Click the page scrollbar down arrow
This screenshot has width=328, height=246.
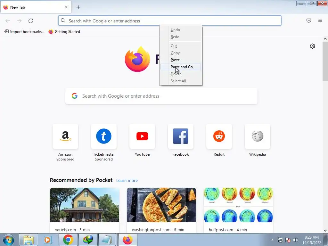(x=325, y=231)
